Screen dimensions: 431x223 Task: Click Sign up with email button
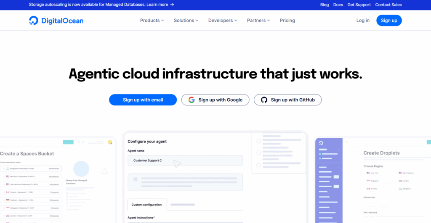[x=143, y=100]
